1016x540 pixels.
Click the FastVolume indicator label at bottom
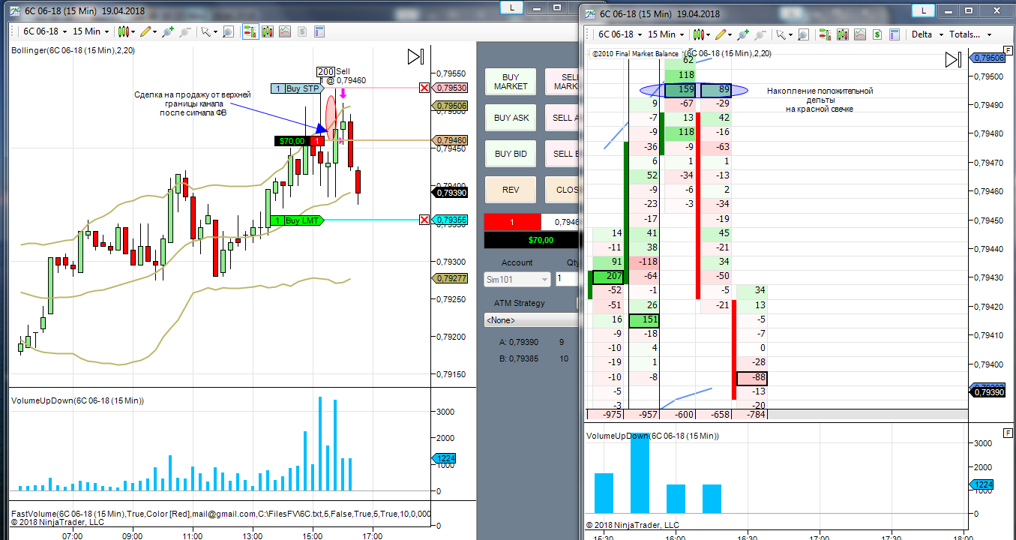click(x=221, y=514)
